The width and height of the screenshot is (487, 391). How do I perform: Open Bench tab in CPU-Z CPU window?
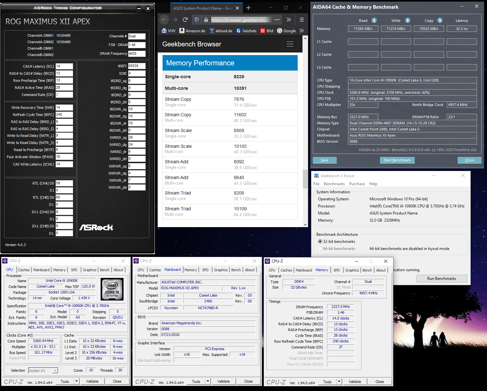[105, 270]
